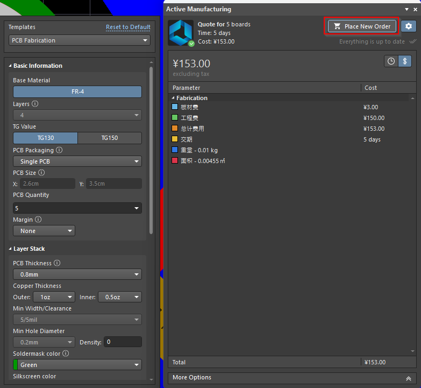Click green swatch for 工程费
The image size is (421, 388).
click(175, 117)
